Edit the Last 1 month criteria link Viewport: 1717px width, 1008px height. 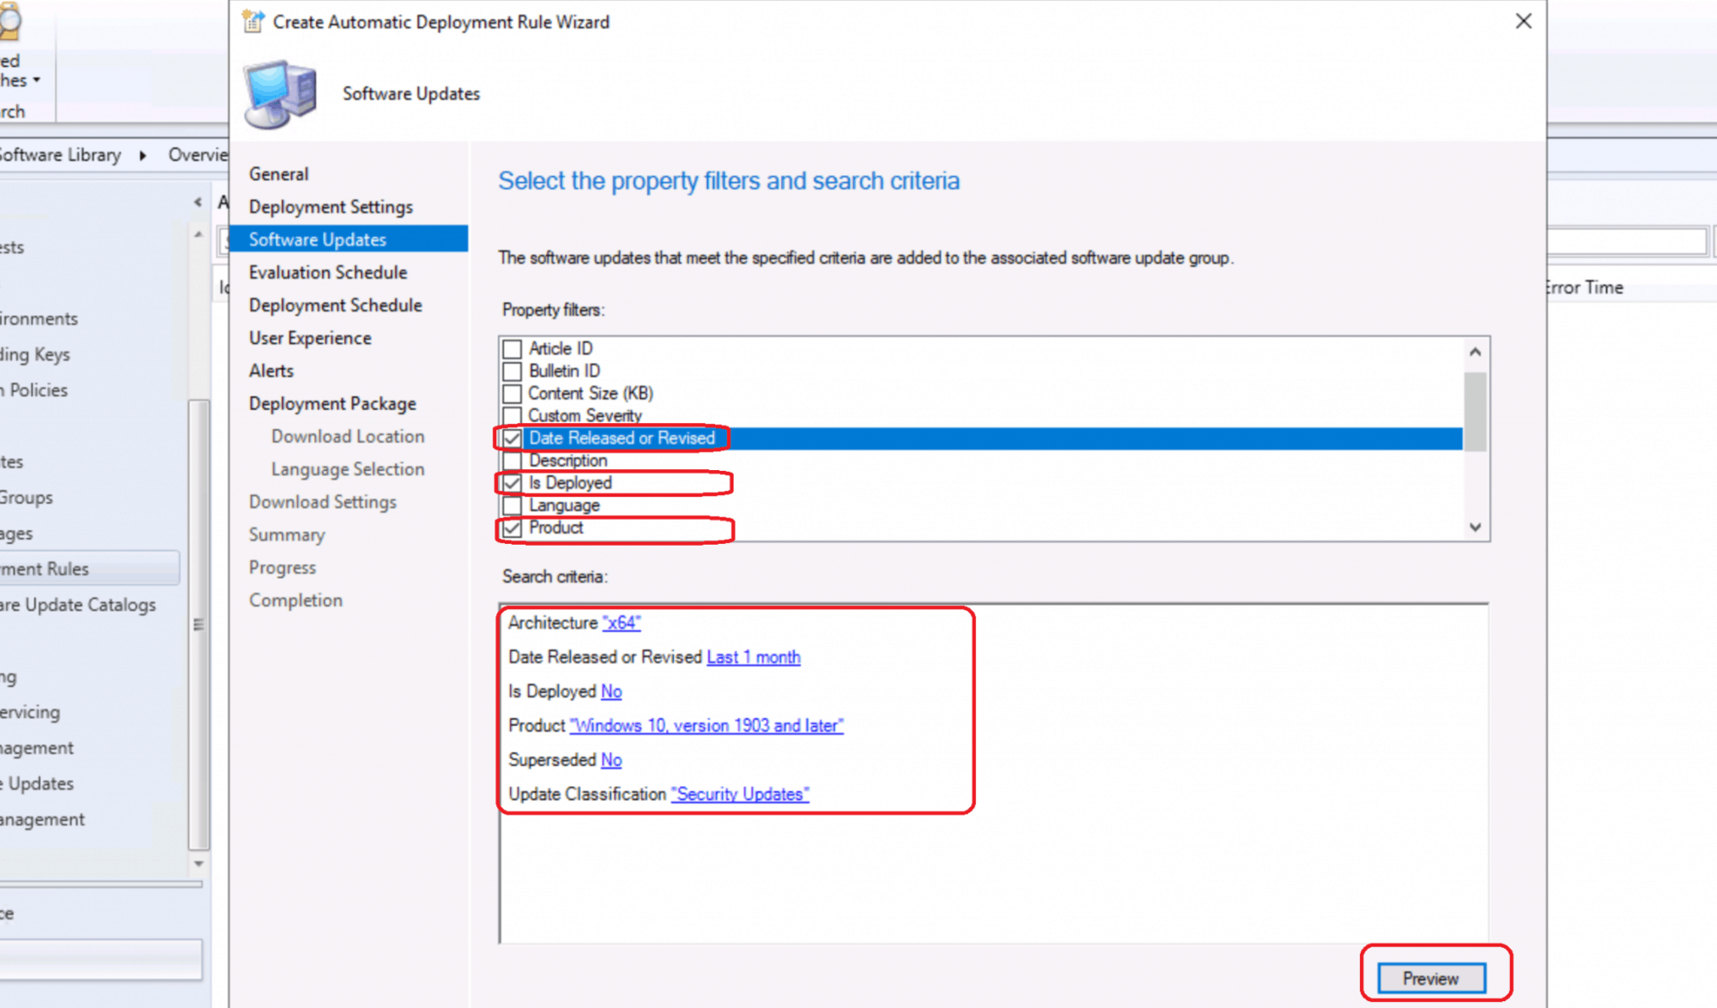point(753,657)
